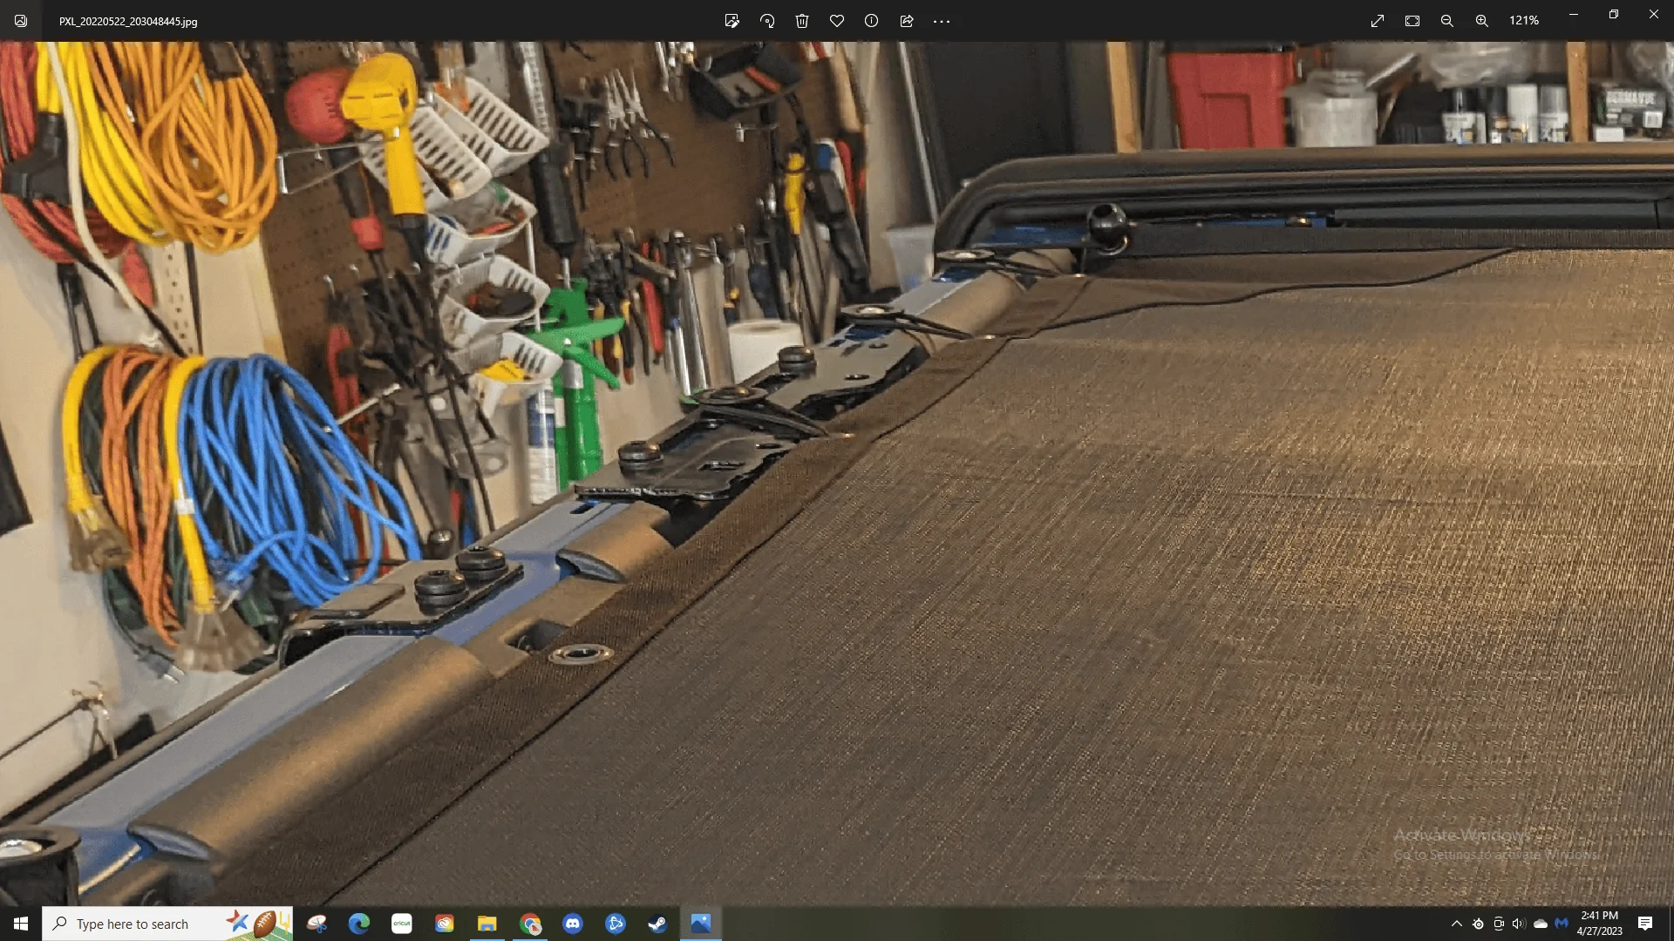
Task: Add photo to favorites with heart icon
Action: (837, 21)
